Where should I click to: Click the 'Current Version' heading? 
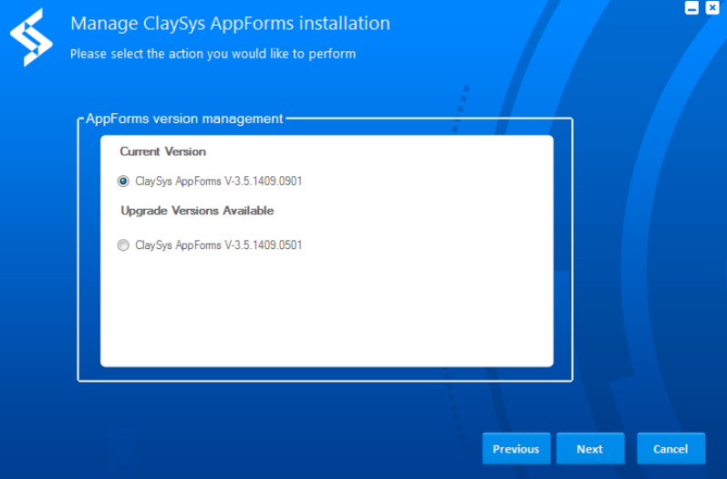pos(162,151)
